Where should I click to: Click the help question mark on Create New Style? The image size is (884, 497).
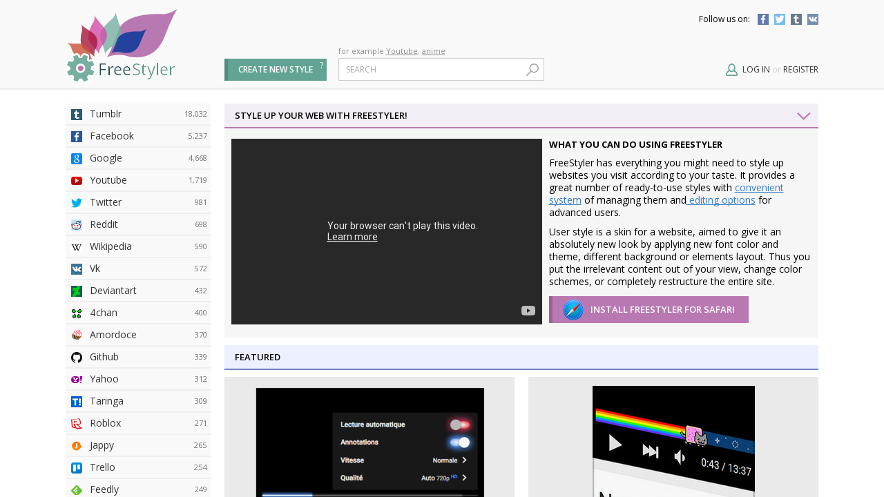pos(321,65)
